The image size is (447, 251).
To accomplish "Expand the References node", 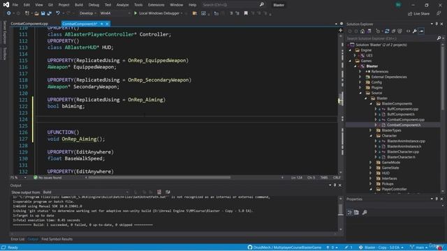I will pos(360,71).
